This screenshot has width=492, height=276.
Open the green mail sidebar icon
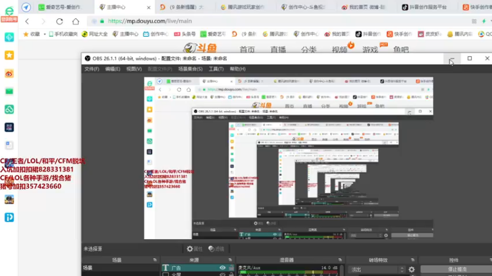[9, 91]
